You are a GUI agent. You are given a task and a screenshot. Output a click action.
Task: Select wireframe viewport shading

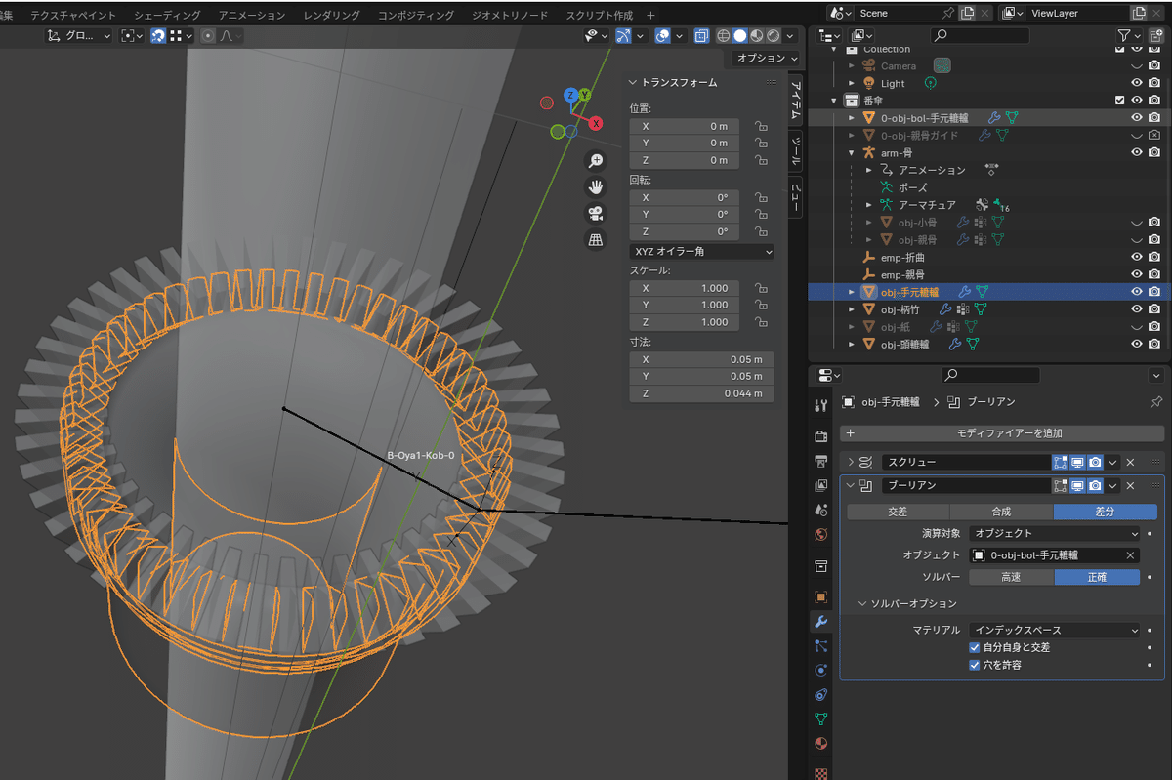coord(724,35)
